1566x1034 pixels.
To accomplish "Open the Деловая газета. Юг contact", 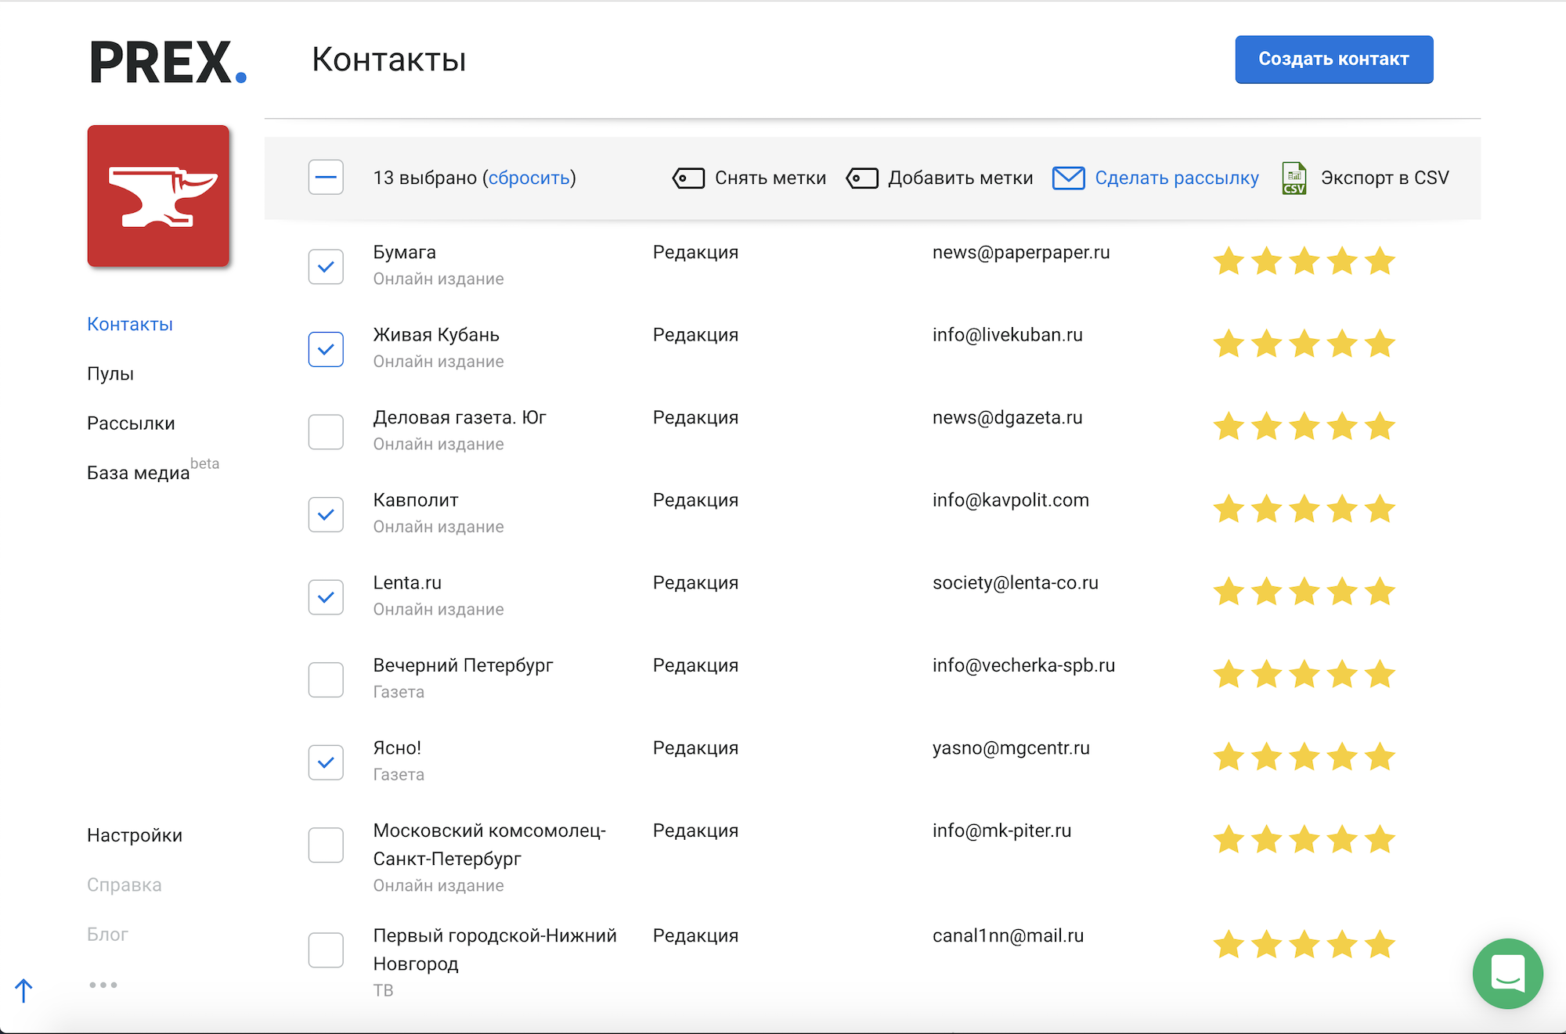I will (460, 417).
